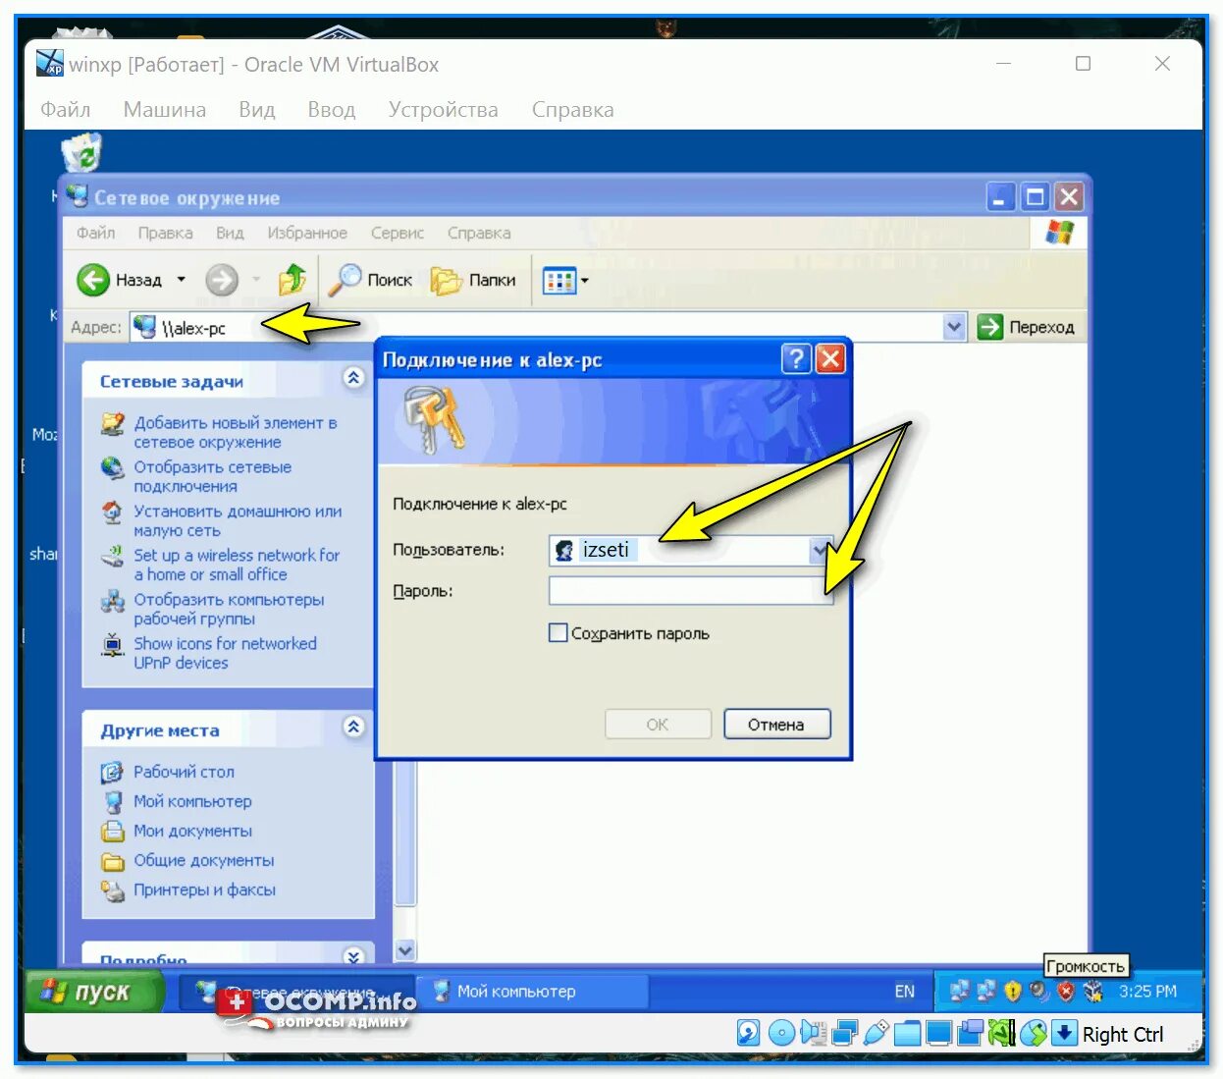Click the yellow security shield tray icon
Screen dimensions: 1223x1079
tap(1013, 992)
